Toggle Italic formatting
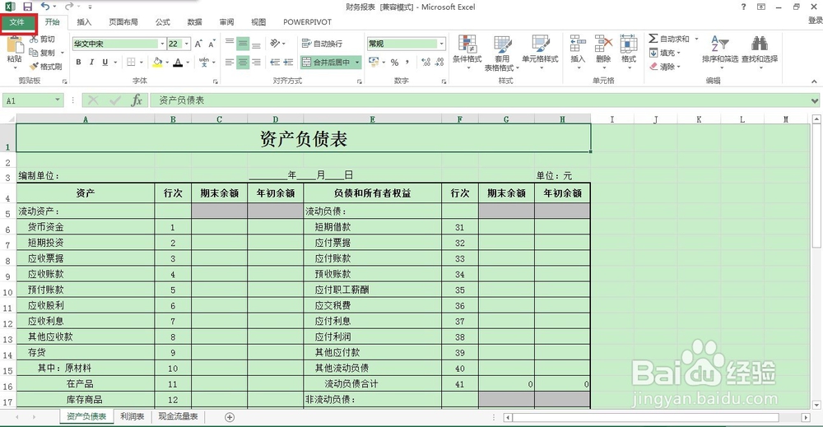 92,62
